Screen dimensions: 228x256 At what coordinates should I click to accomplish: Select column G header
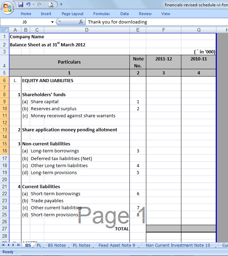tap(199, 30)
